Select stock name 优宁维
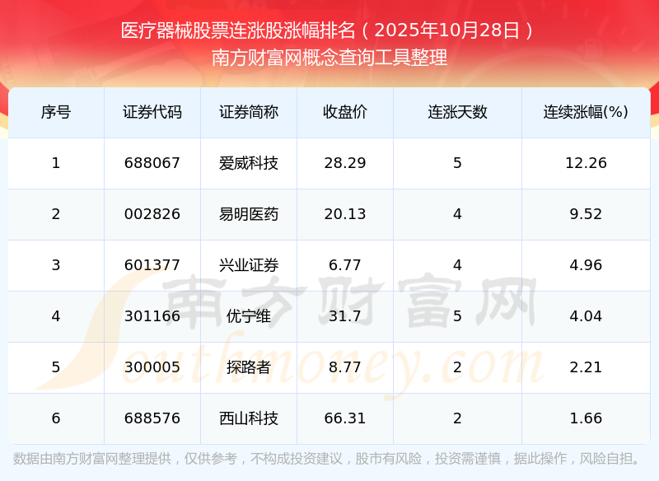This screenshot has height=481, width=659. click(249, 316)
